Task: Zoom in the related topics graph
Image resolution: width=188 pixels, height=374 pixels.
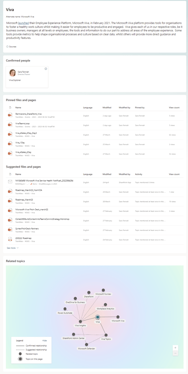Action: click(x=176, y=348)
